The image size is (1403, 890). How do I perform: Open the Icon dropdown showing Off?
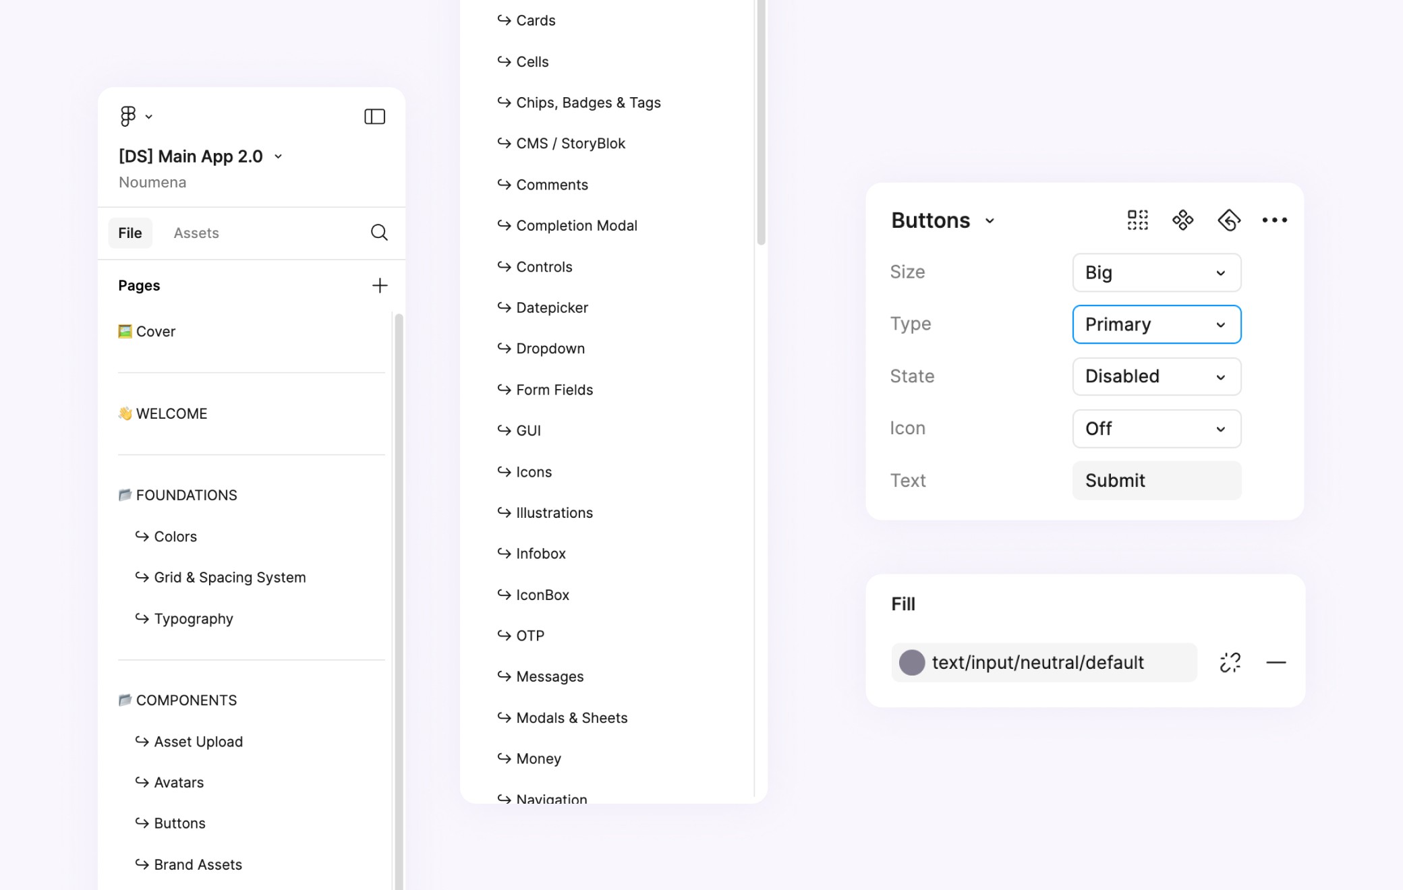[x=1156, y=429]
